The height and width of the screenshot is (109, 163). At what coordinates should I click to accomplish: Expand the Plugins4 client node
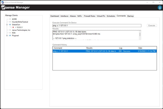[7, 36]
